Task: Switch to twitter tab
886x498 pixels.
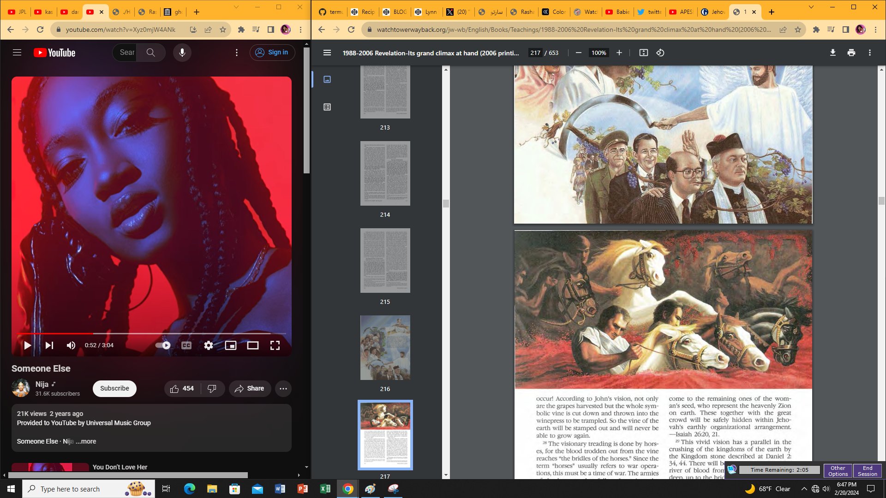Action: pyautogui.click(x=649, y=12)
